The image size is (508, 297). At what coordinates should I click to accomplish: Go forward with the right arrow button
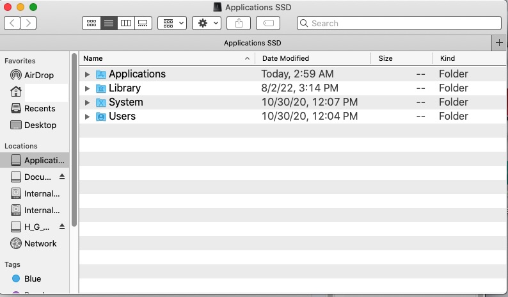click(28, 23)
